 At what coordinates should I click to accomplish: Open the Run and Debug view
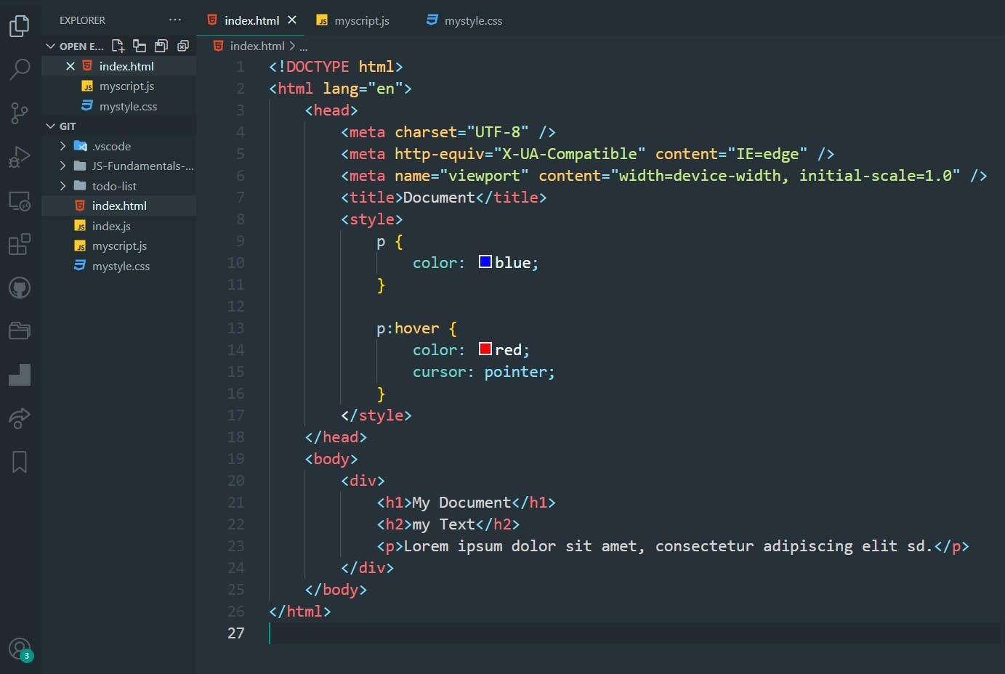pyautogui.click(x=20, y=157)
